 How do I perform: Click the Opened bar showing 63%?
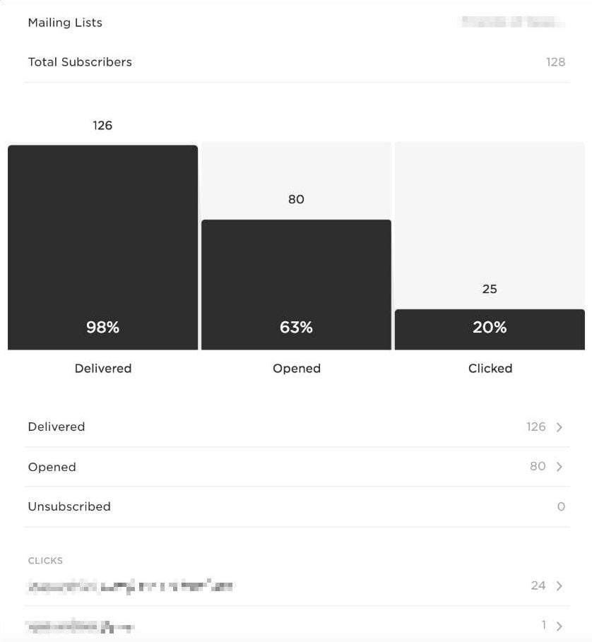coord(296,283)
